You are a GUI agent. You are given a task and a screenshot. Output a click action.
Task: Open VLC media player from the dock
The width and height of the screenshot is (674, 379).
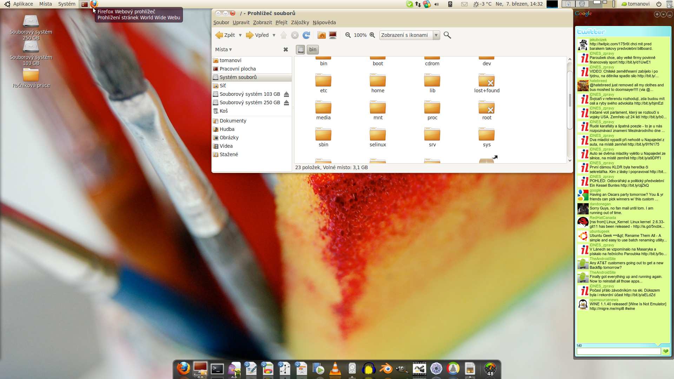(x=335, y=369)
